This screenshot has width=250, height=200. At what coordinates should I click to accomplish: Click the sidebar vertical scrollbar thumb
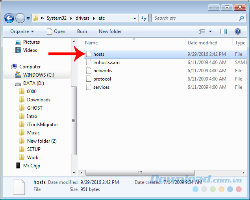tap(74, 121)
